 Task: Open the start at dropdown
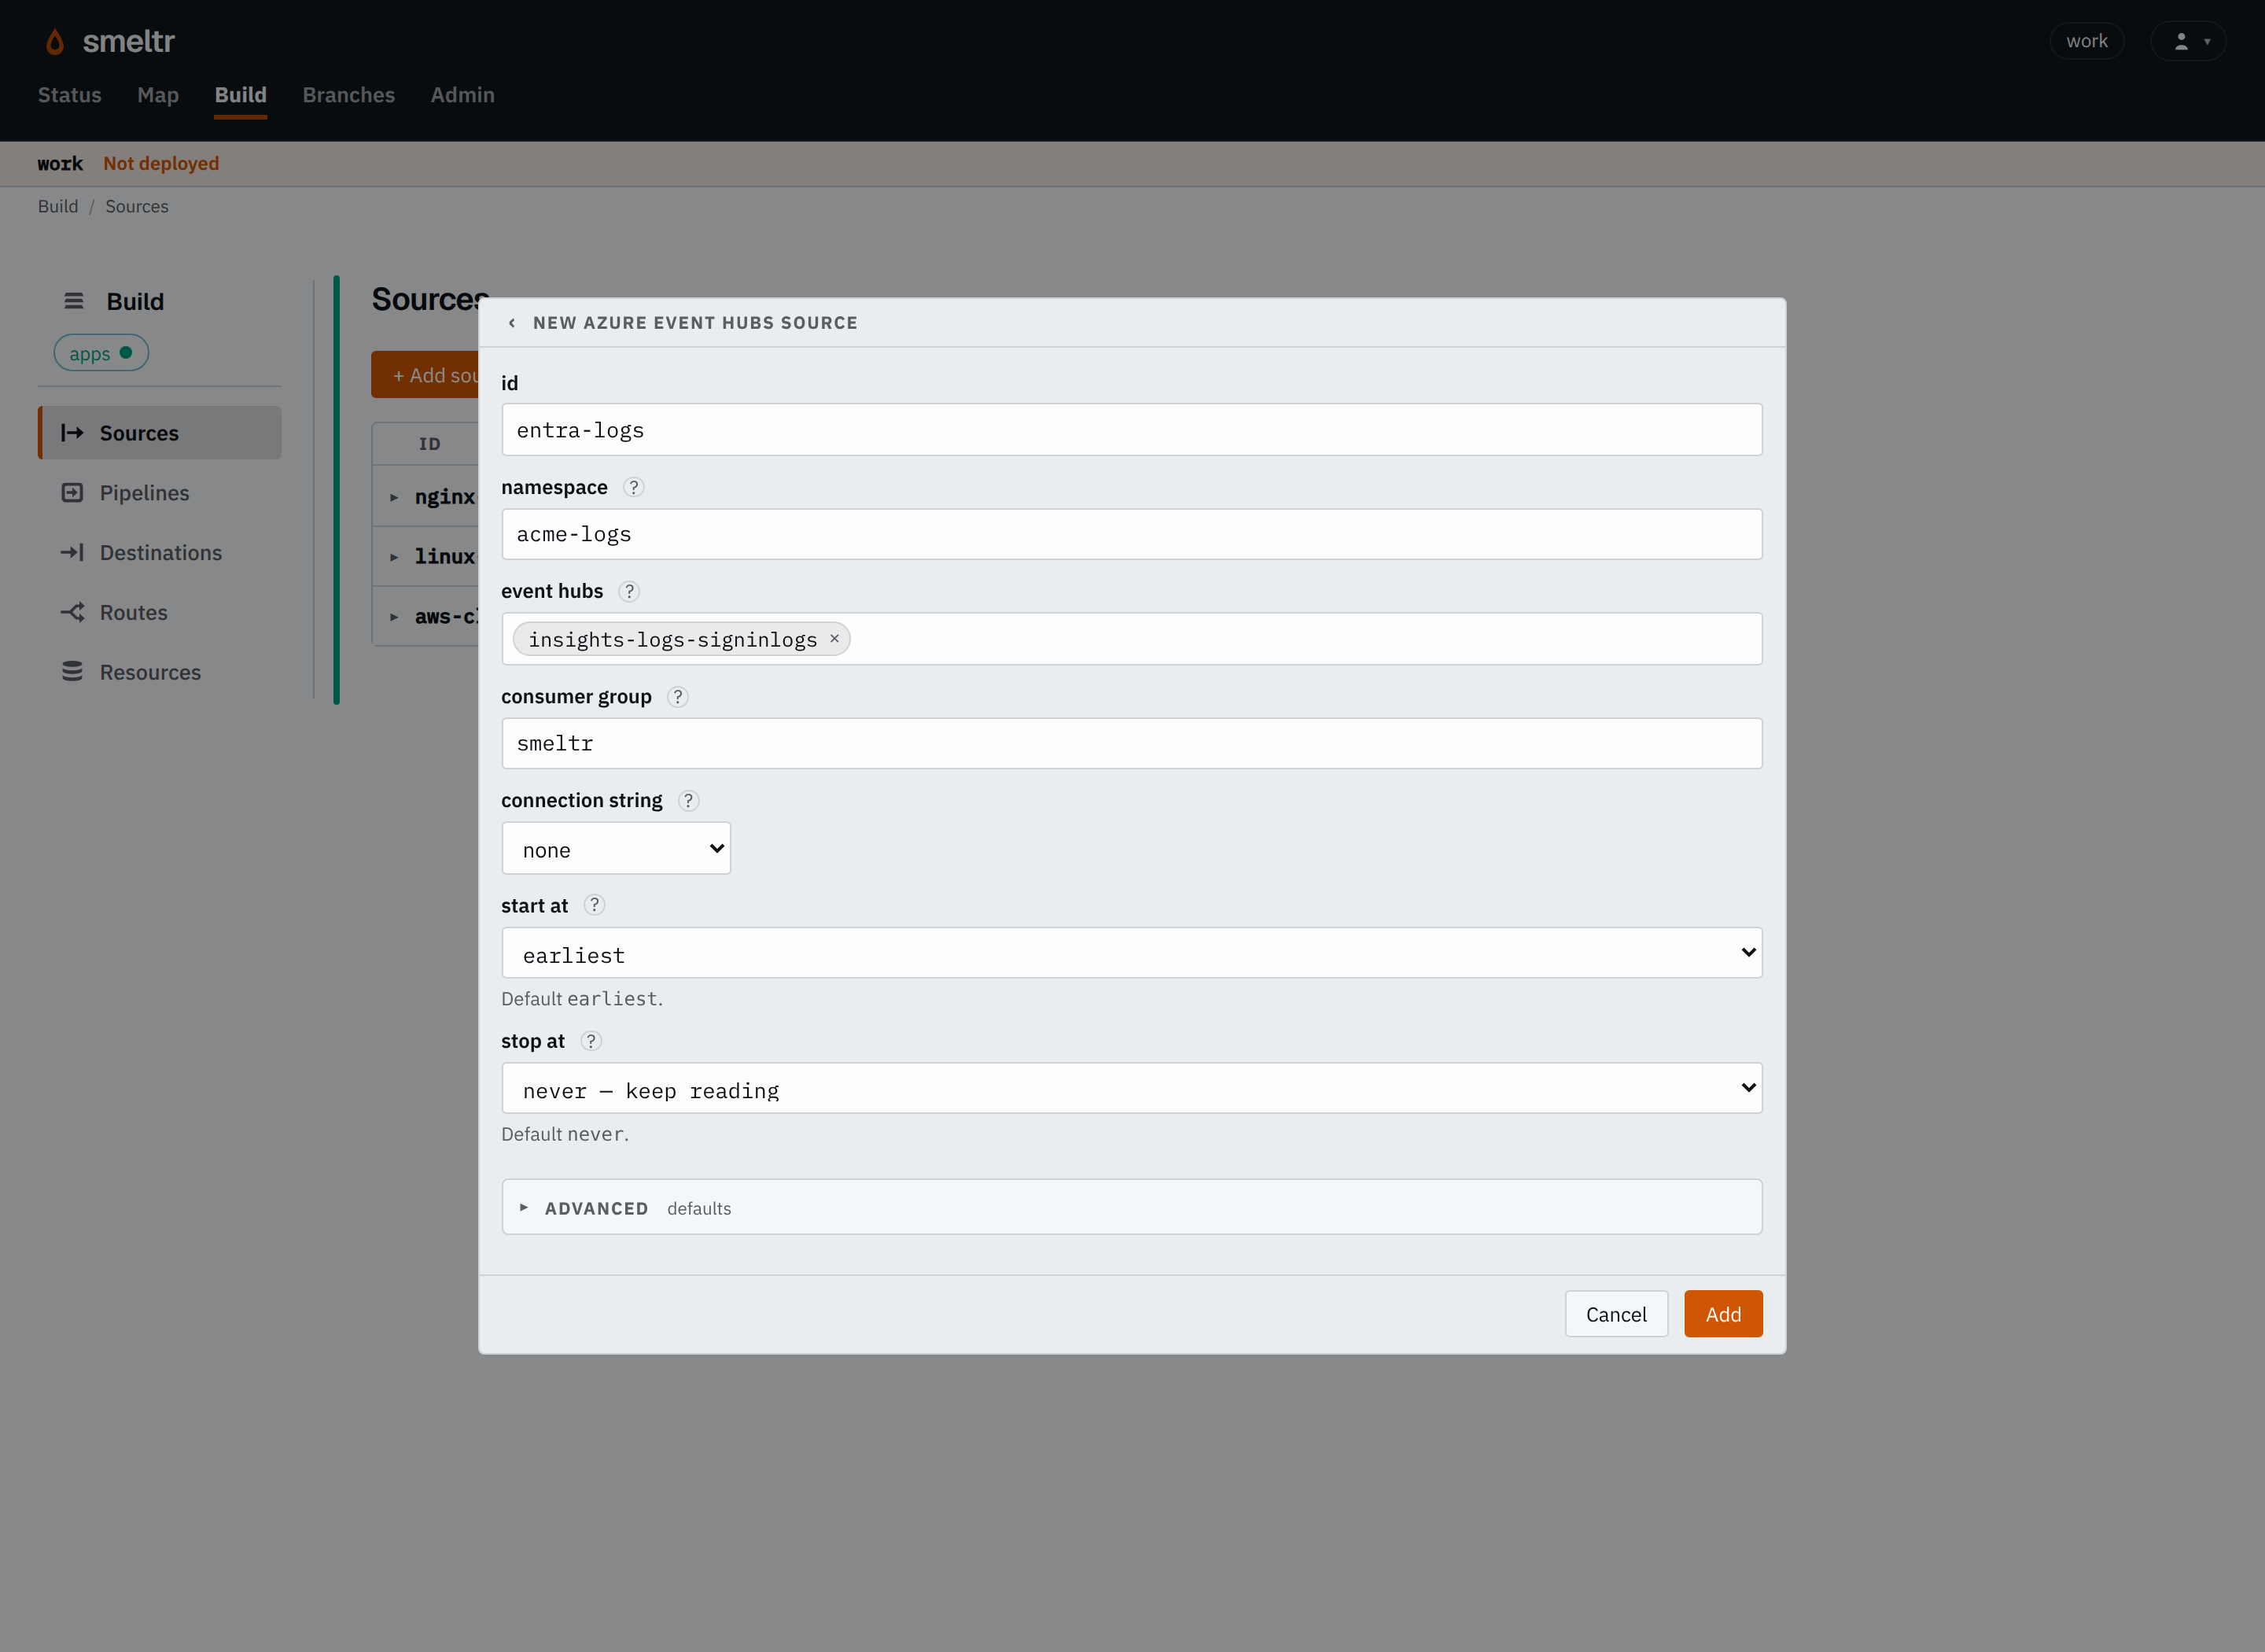click(x=1132, y=953)
